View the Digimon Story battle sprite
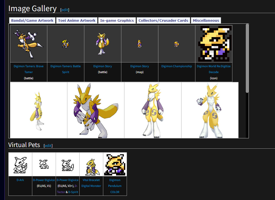Image resolution: width=275 pixels, height=200 pixels. (x=103, y=44)
